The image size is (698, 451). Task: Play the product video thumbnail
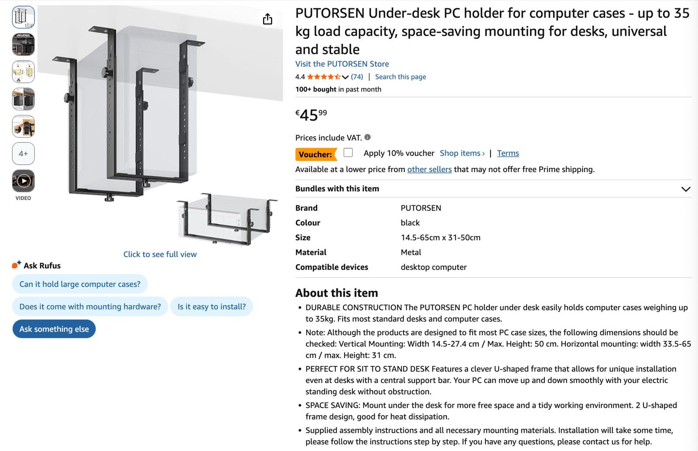[x=23, y=181]
